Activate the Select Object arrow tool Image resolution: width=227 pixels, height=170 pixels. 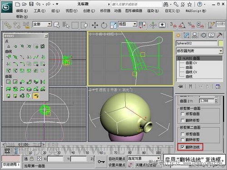[57, 25]
